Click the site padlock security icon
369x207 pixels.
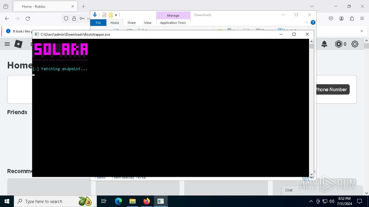coord(74,18)
